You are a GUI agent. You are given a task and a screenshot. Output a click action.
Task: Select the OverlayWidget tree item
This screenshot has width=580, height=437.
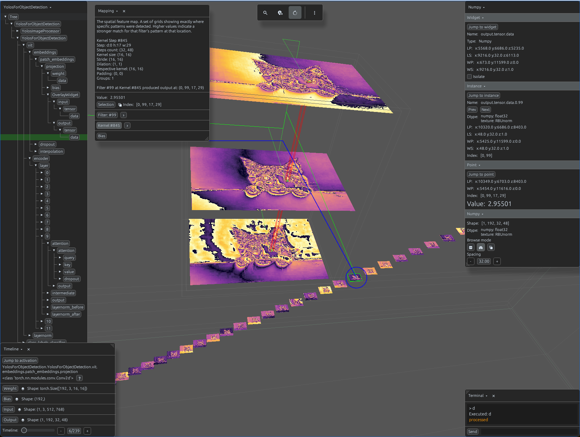pyautogui.click(x=65, y=95)
